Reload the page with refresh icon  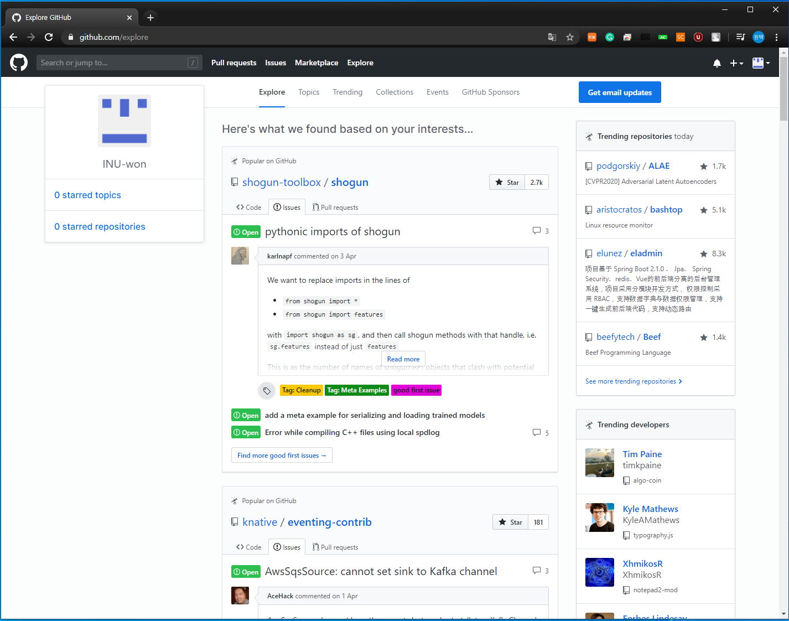(49, 37)
